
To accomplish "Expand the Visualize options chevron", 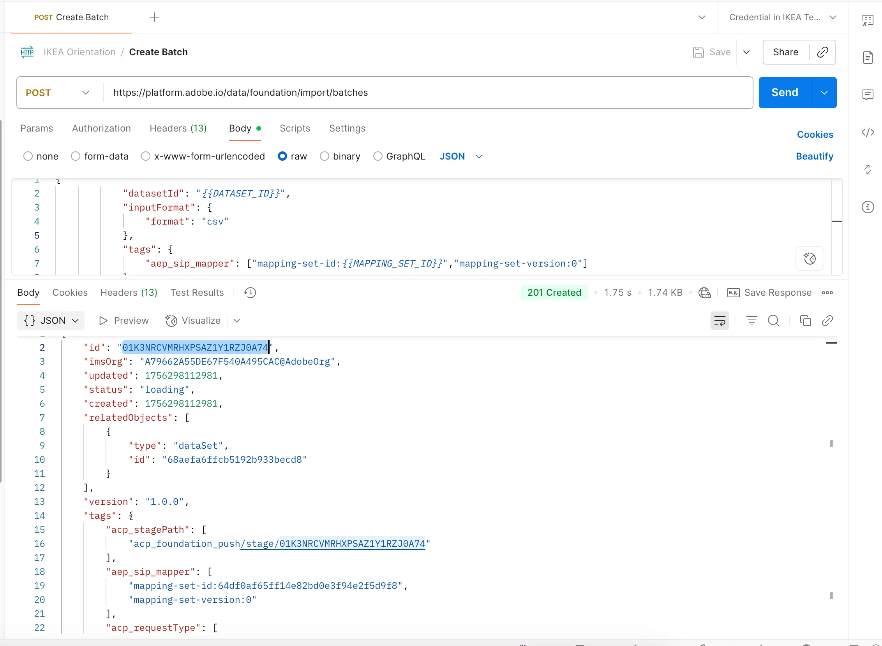I will 236,321.
